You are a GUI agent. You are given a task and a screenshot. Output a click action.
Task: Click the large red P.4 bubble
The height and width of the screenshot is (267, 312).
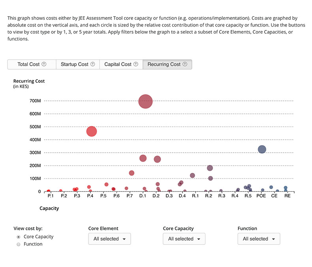click(x=92, y=131)
